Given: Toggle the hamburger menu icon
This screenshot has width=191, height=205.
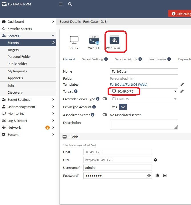Looking at the screenshot, I should click(61, 4).
